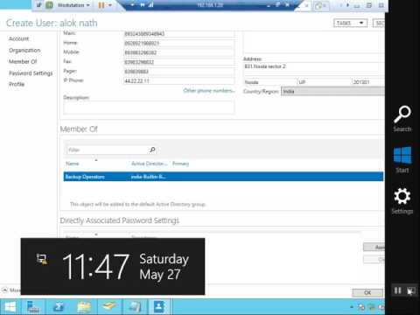Click the Windows Start button on taskbar
The width and height of the screenshot is (420, 315).
[10, 307]
